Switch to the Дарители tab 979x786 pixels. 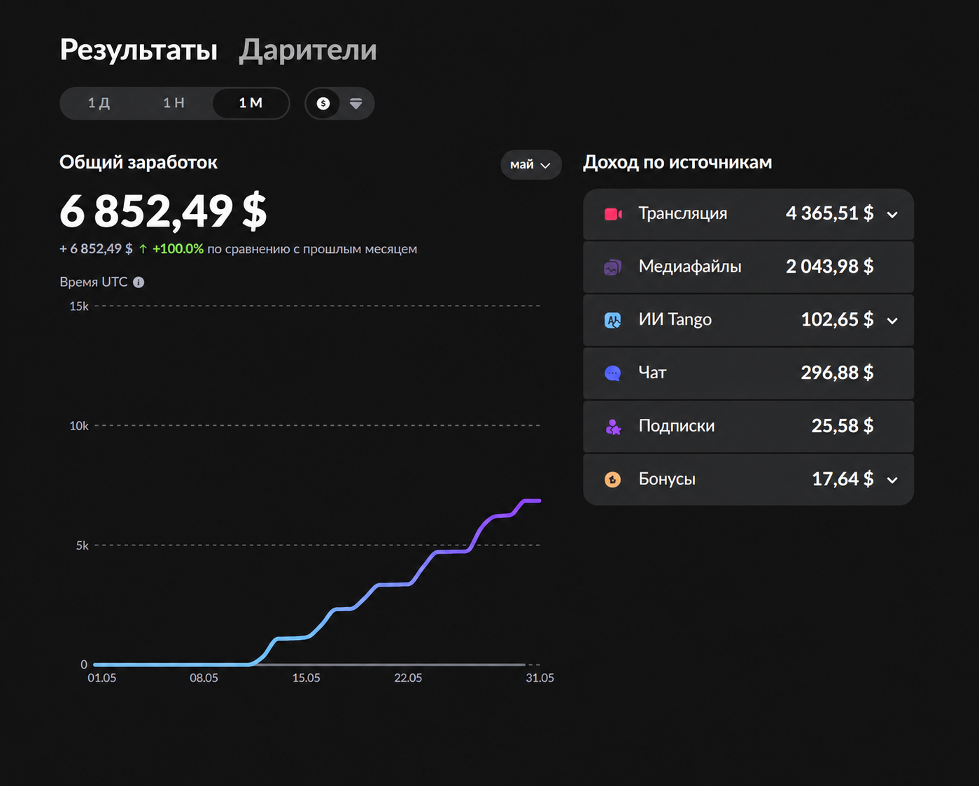pyautogui.click(x=308, y=50)
